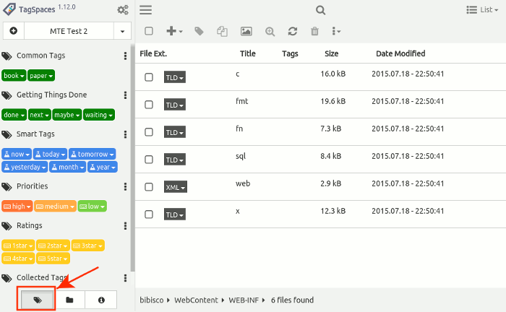Click the tomorrow smart tag
This screenshot has width=506, height=312.
[x=93, y=154]
